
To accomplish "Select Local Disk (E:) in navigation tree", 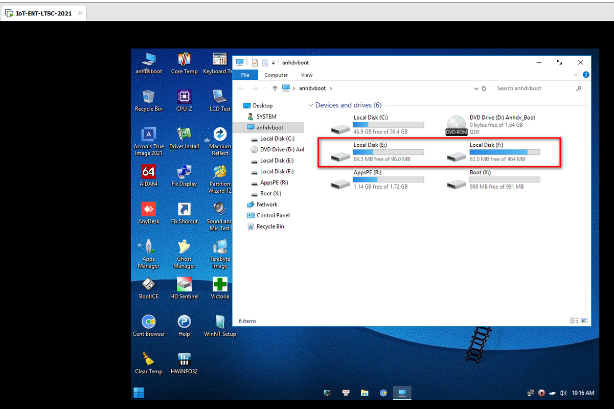I will (277, 161).
